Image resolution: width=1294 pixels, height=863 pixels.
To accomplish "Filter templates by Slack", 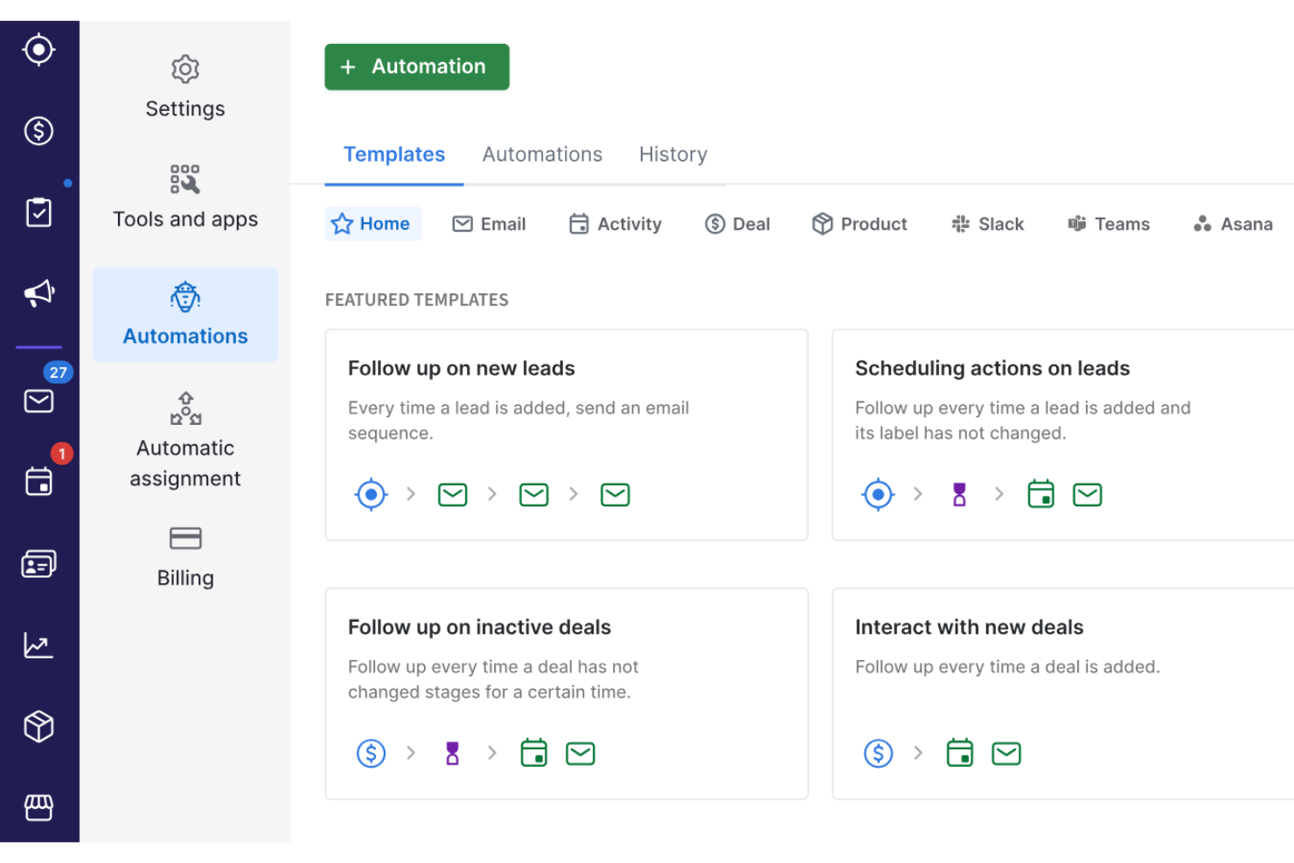I will [988, 224].
